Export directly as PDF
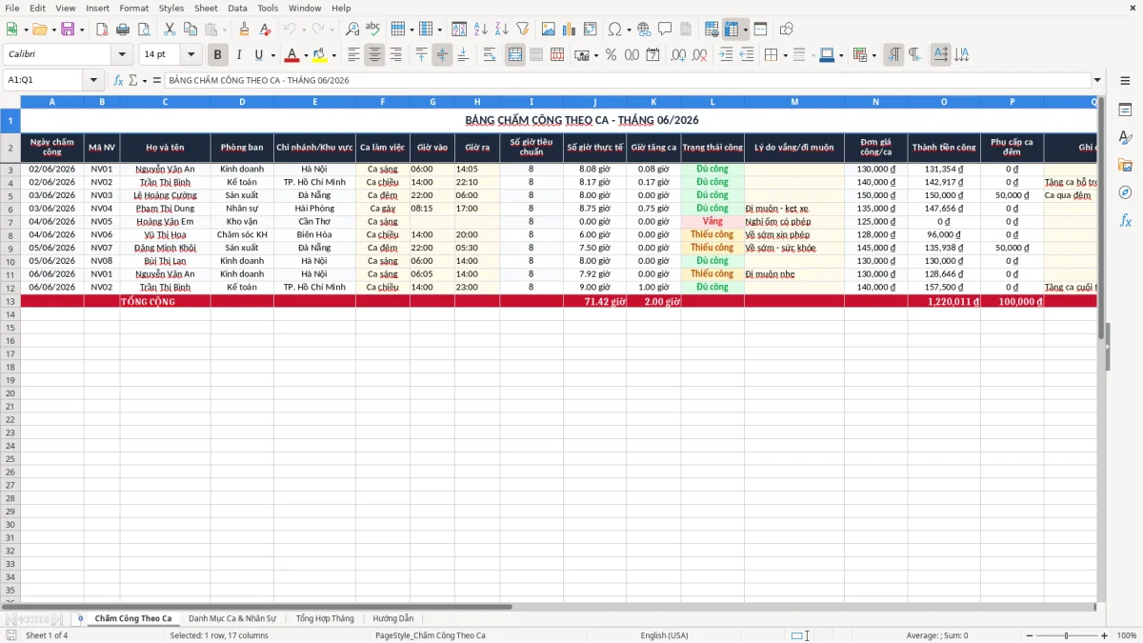This screenshot has width=1143, height=643. coord(102,30)
